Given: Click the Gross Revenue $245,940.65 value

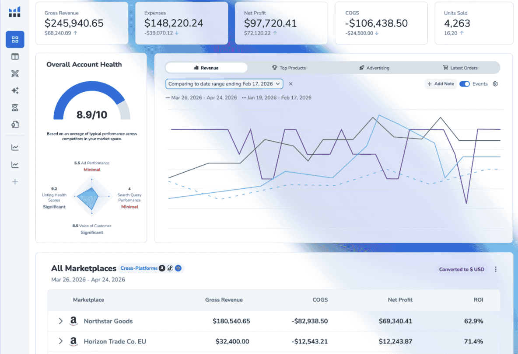Looking at the screenshot, I should click(74, 23).
